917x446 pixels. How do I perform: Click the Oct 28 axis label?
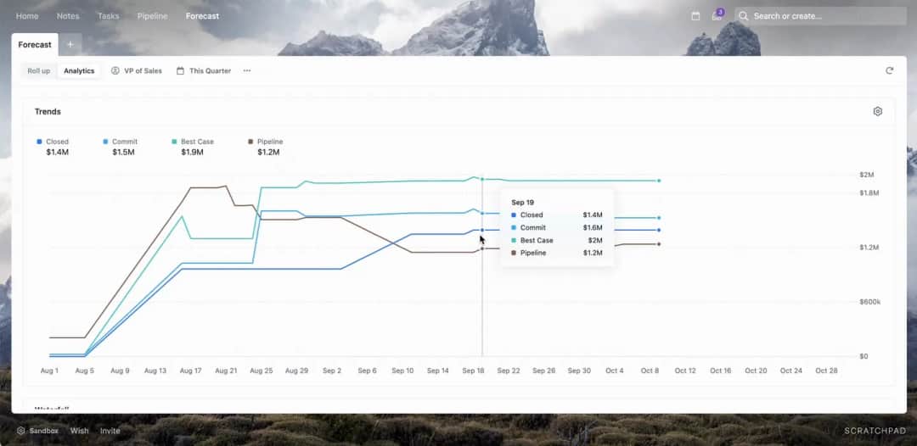(826, 371)
